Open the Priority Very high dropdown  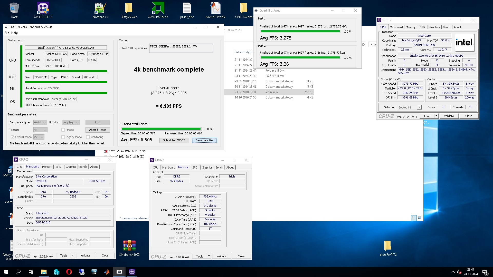click(x=71, y=122)
